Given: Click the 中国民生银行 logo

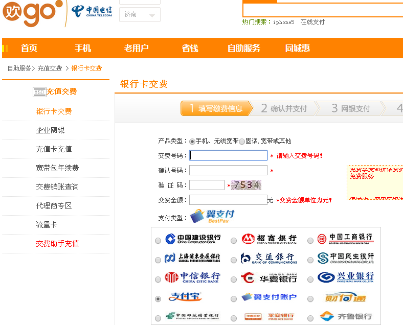Looking at the screenshot, I should [x=345, y=258].
